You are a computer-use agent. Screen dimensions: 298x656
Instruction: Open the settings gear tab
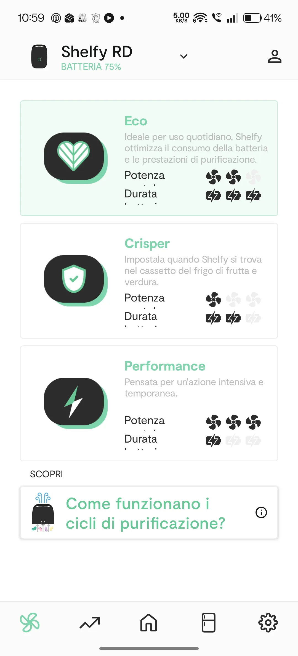tap(268, 623)
